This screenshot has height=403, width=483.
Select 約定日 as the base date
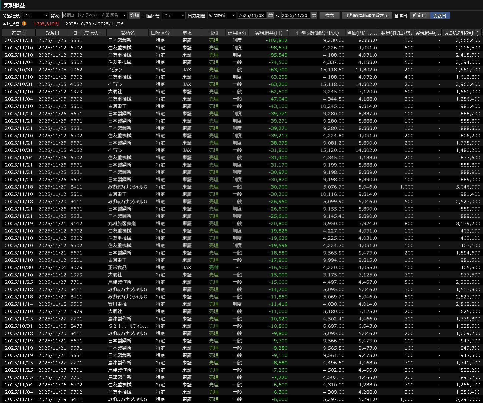click(419, 15)
